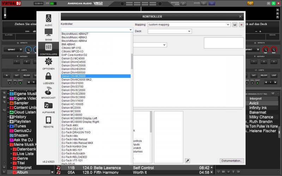Select GeniusDJ in folder tree
This screenshot has height=176, width=282.
pos(20,131)
